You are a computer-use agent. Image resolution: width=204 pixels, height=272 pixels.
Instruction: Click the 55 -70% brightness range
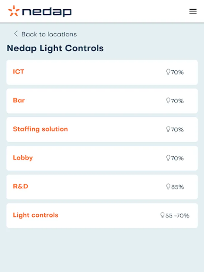coord(177,216)
